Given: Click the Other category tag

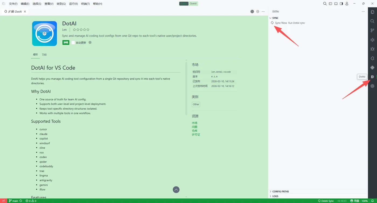Looking at the screenshot, I should coord(196,104).
